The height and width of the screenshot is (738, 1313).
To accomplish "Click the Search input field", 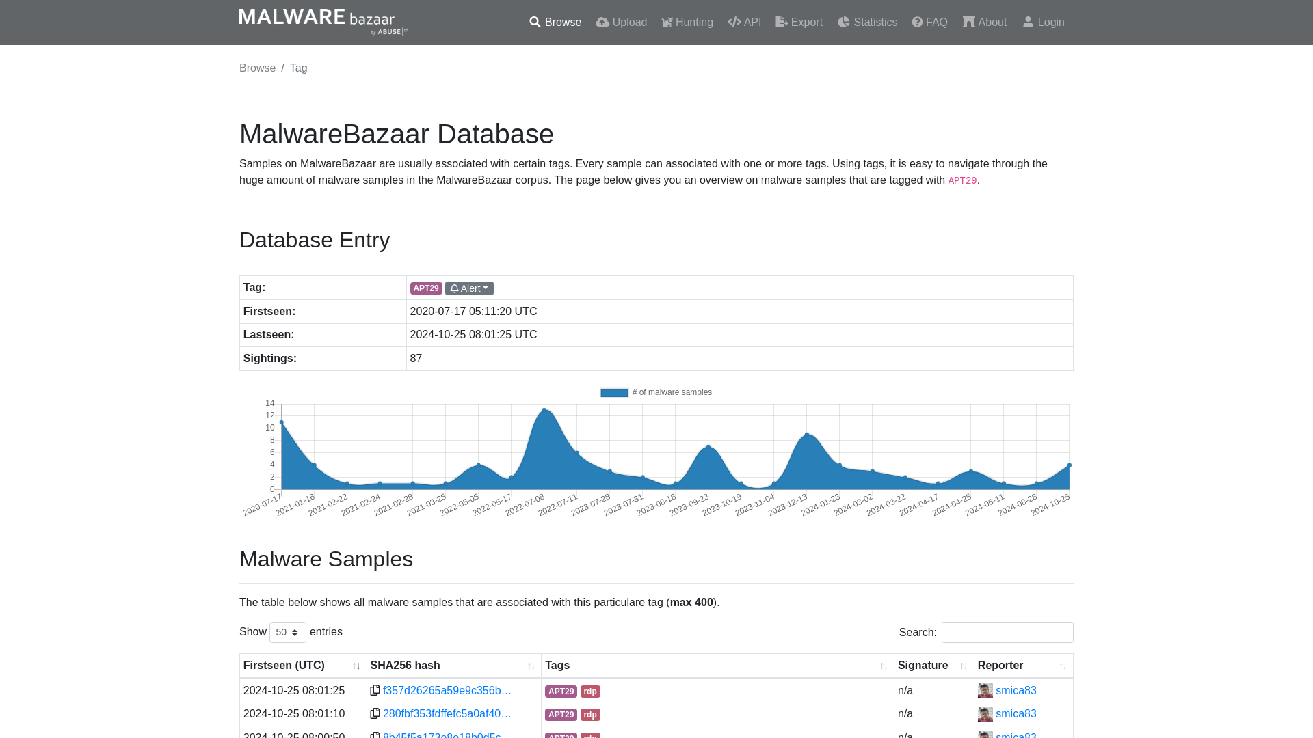I will click(x=1007, y=632).
